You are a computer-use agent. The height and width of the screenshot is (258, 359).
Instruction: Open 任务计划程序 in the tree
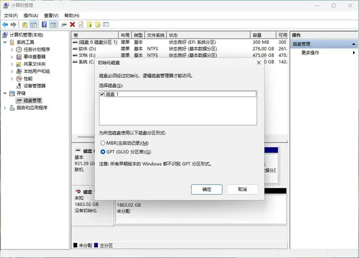36,49
